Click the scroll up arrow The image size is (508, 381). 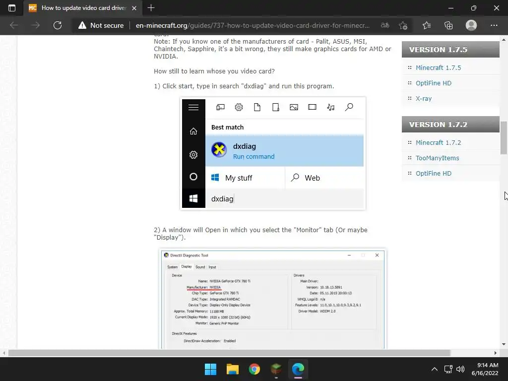pos(504,40)
